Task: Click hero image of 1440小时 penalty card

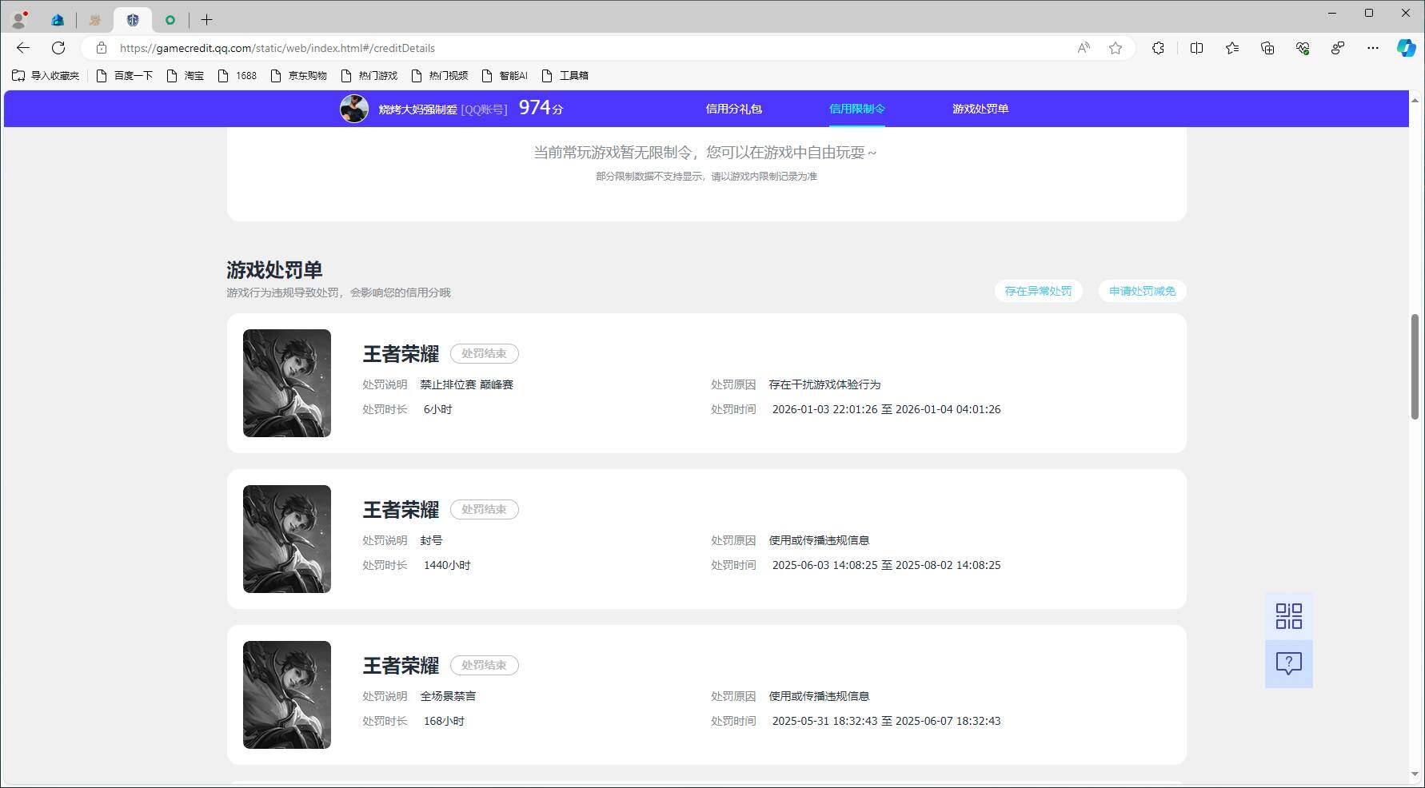Action: (x=287, y=539)
